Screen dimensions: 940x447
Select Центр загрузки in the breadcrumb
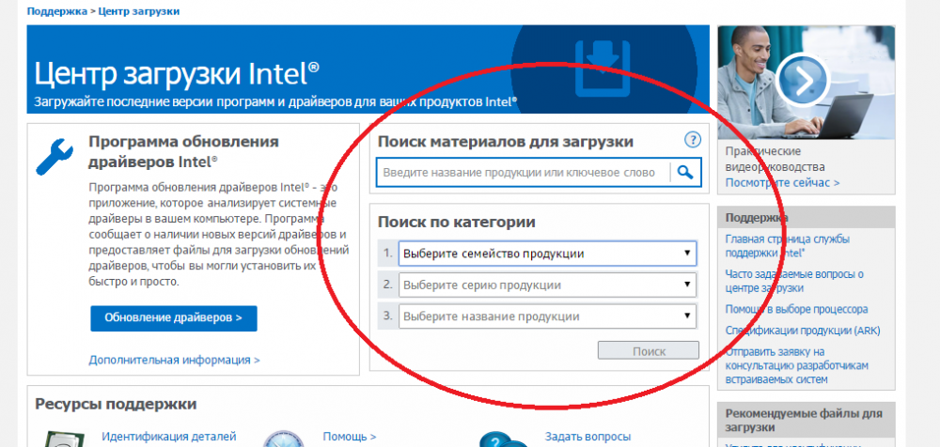(x=140, y=11)
